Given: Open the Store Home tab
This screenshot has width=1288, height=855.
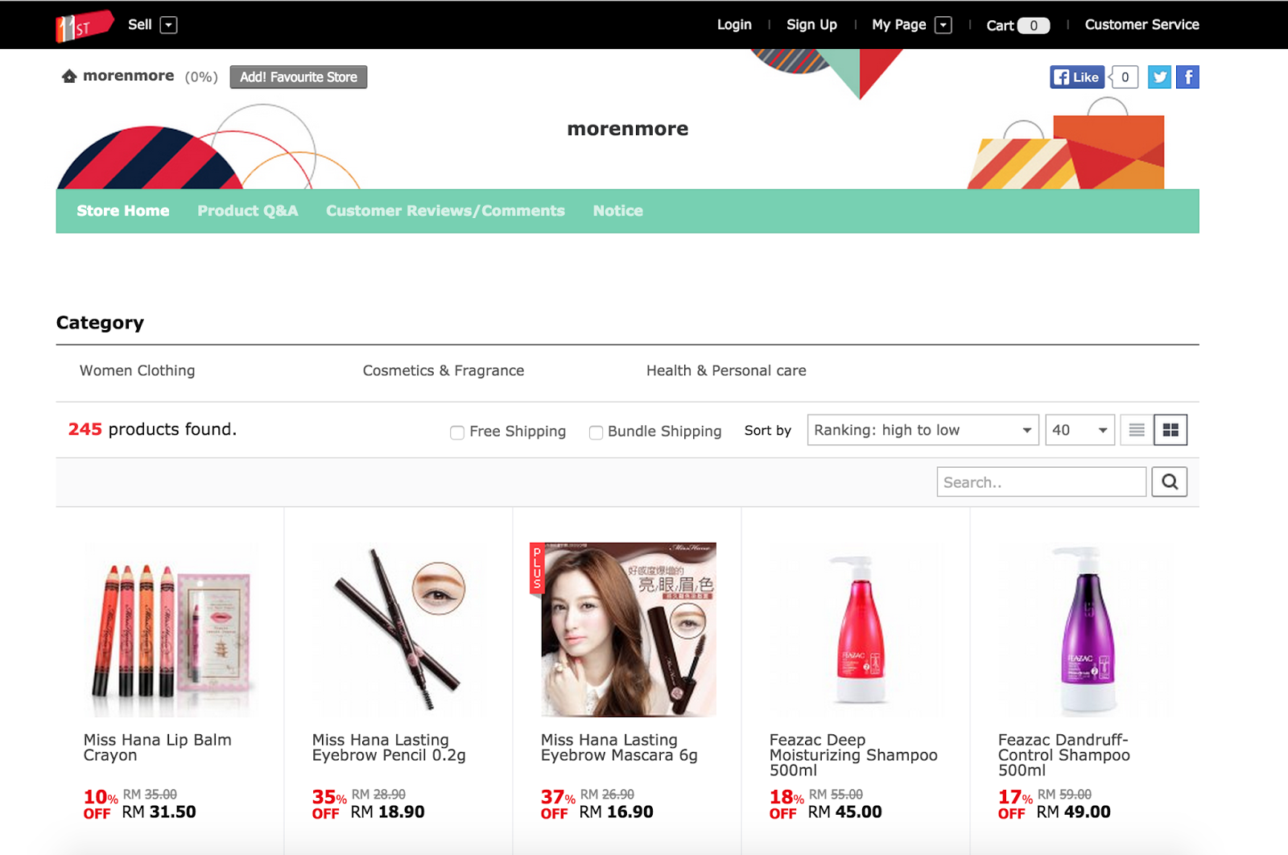Looking at the screenshot, I should tap(123, 211).
